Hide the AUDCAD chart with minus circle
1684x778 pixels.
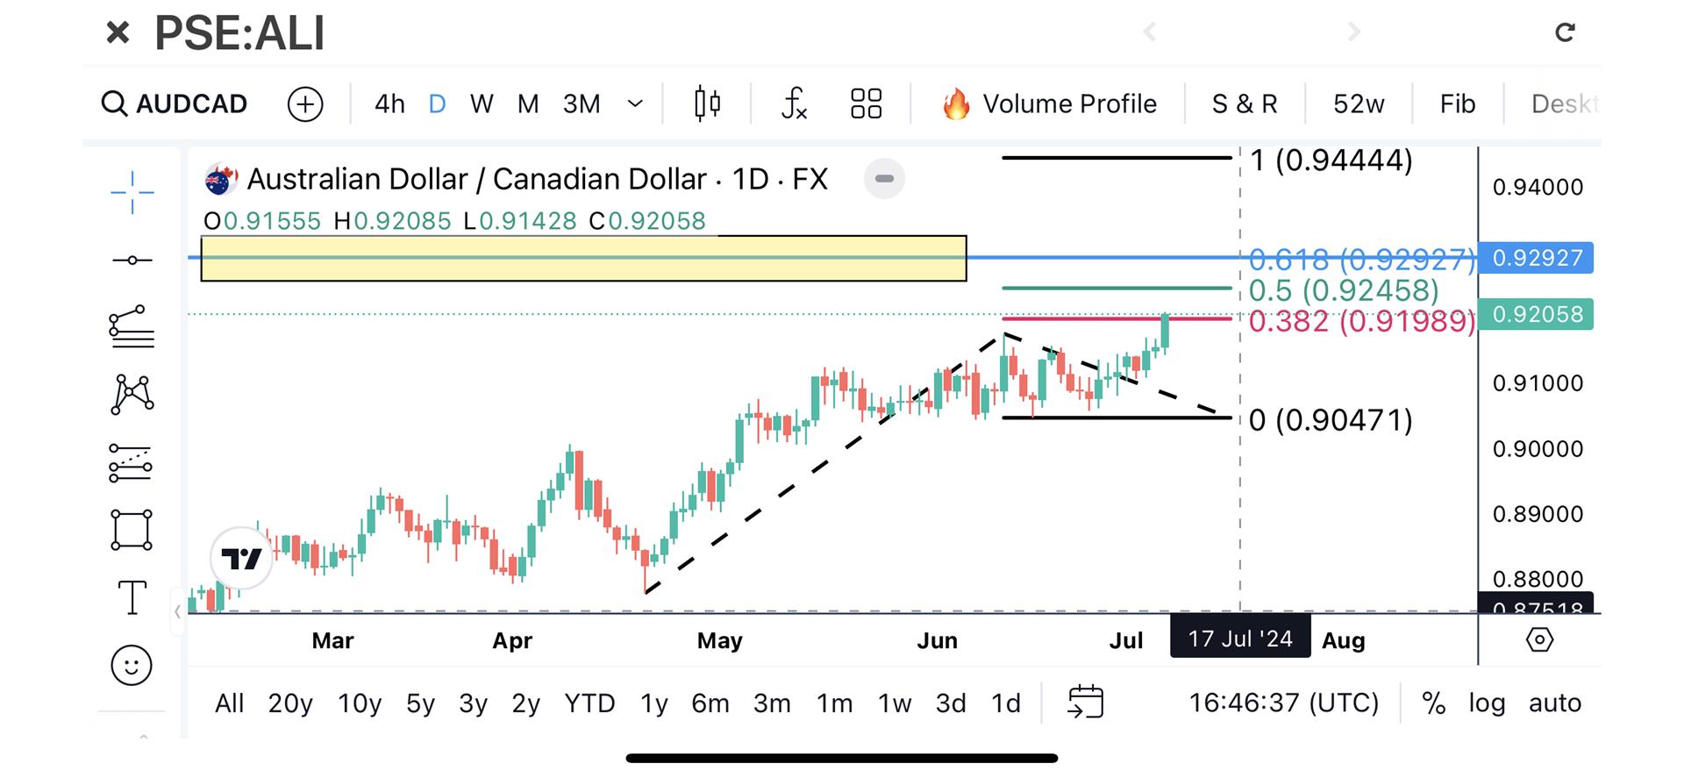pyautogui.click(x=884, y=178)
